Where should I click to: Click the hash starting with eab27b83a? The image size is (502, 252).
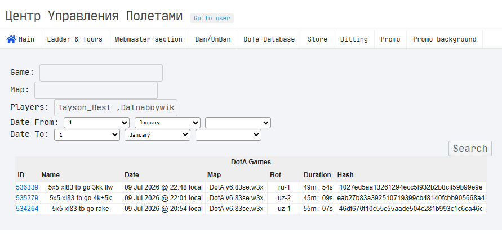click(x=411, y=198)
